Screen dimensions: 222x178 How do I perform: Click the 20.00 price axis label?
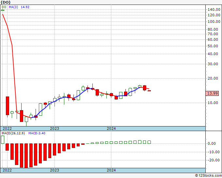pos(213,78)
